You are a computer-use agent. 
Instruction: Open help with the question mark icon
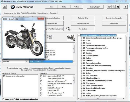[x=126, y=7]
